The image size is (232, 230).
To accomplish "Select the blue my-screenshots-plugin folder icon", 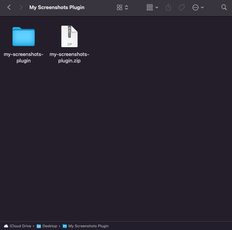I will 24,36.
